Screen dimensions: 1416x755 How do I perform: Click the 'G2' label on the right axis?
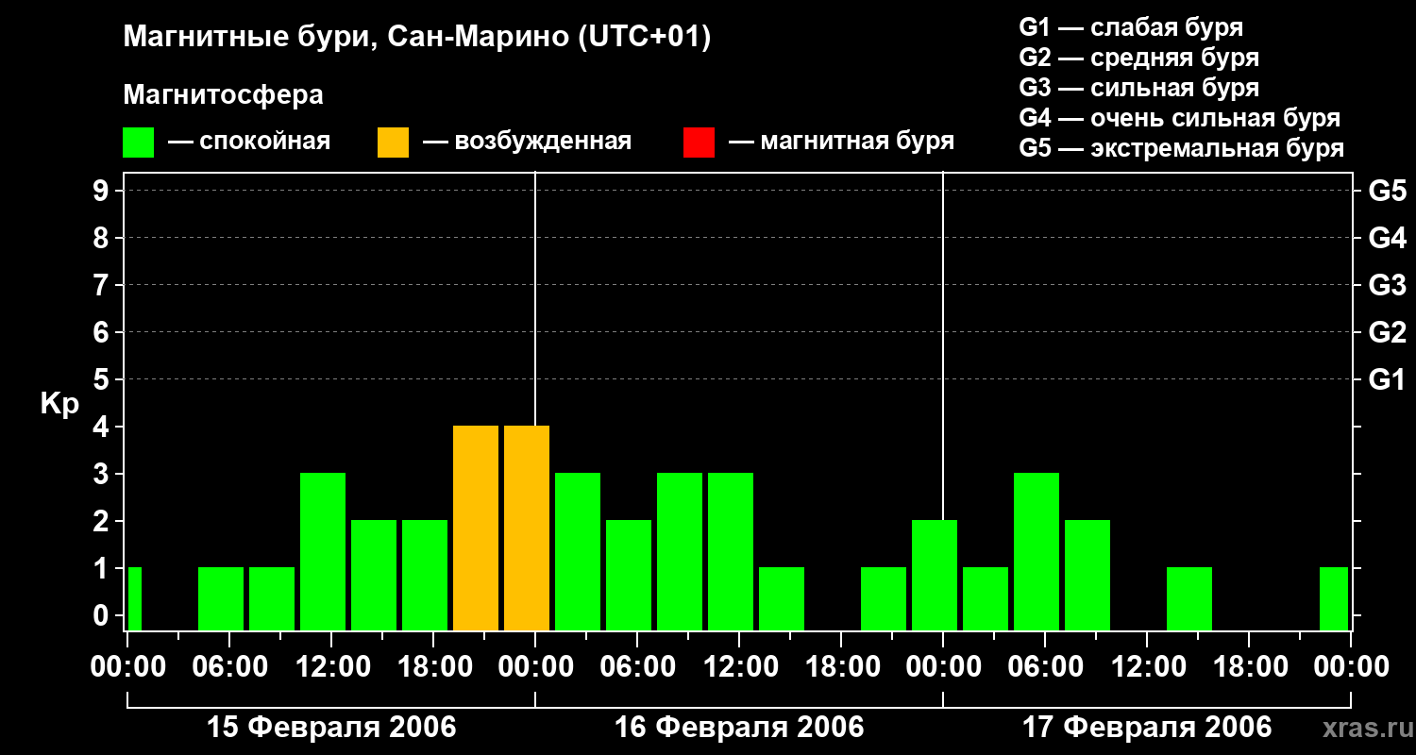(1387, 332)
